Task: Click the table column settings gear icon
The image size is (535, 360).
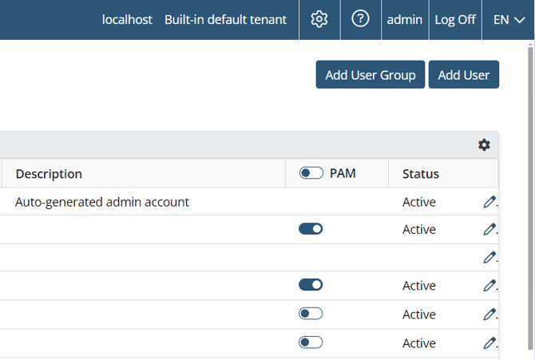Action: click(484, 144)
